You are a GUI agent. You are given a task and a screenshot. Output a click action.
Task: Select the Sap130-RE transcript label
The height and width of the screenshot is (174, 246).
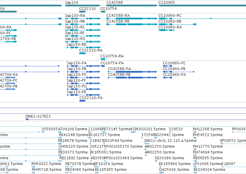pos(76,45)
